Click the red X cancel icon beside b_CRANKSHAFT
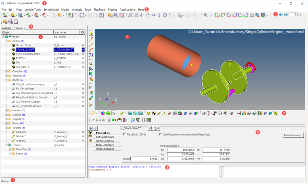The image size is (308, 184). click(150, 128)
